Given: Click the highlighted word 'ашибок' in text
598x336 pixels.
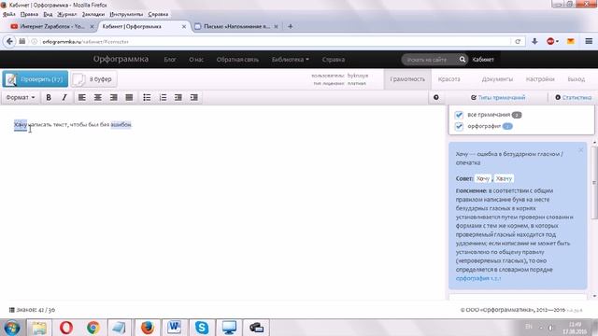Looking at the screenshot, I should point(121,124).
